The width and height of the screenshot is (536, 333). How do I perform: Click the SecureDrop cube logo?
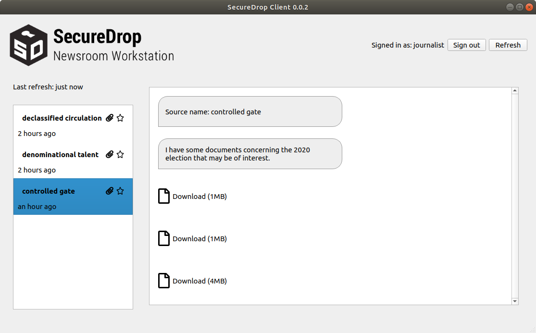point(29,45)
